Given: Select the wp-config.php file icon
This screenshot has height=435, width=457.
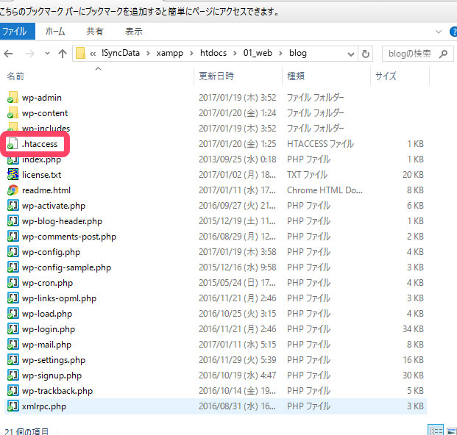Looking at the screenshot, I should (13, 252).
